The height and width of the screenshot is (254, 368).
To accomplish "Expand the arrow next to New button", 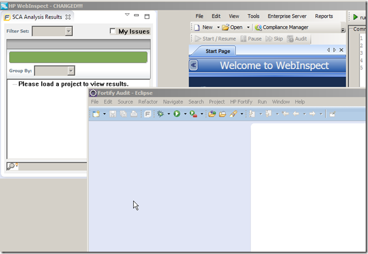I will (218, 27).
